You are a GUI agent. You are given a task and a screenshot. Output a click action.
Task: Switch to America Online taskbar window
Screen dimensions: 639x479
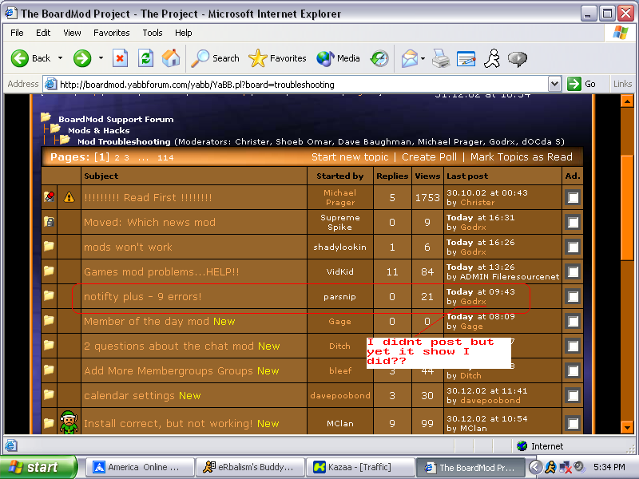click(140, 467)
